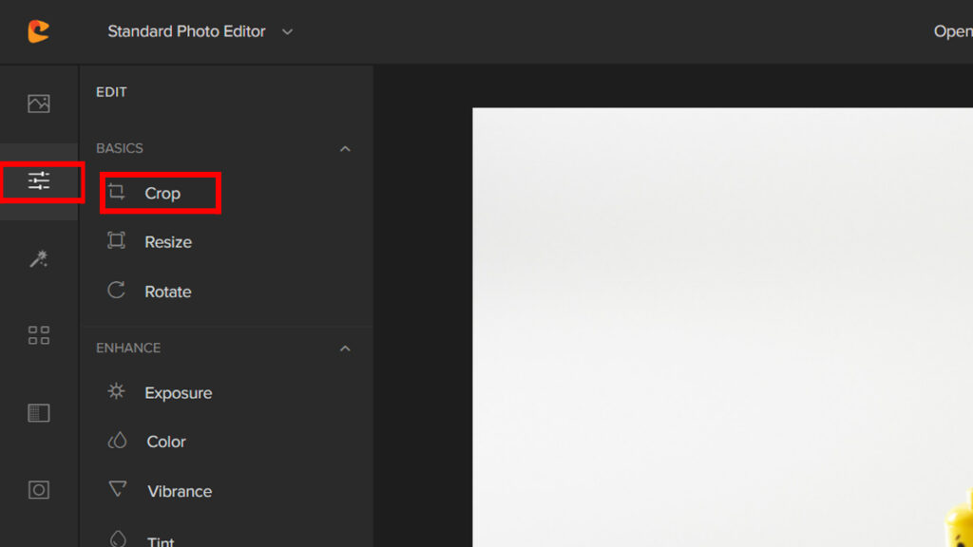Viewport: 973px width, 547px height.
Task: Select the Edit sliders sidebar icon
Action: pyautogui.click(x=39, y=180)
